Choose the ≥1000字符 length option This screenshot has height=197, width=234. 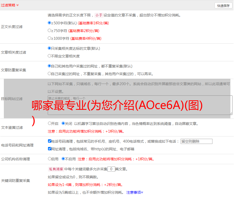pyautogui.click(x=50, y=38)
